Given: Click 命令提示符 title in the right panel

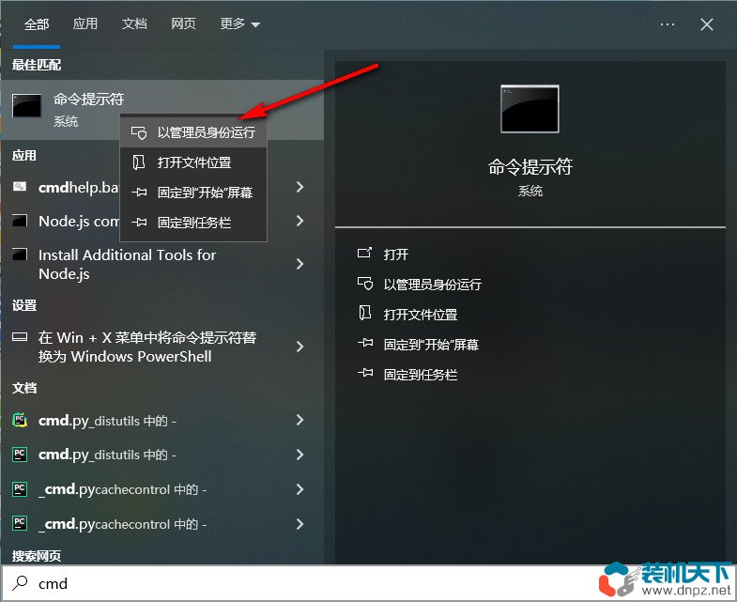Looking at the screenshot, I should 530,166.
